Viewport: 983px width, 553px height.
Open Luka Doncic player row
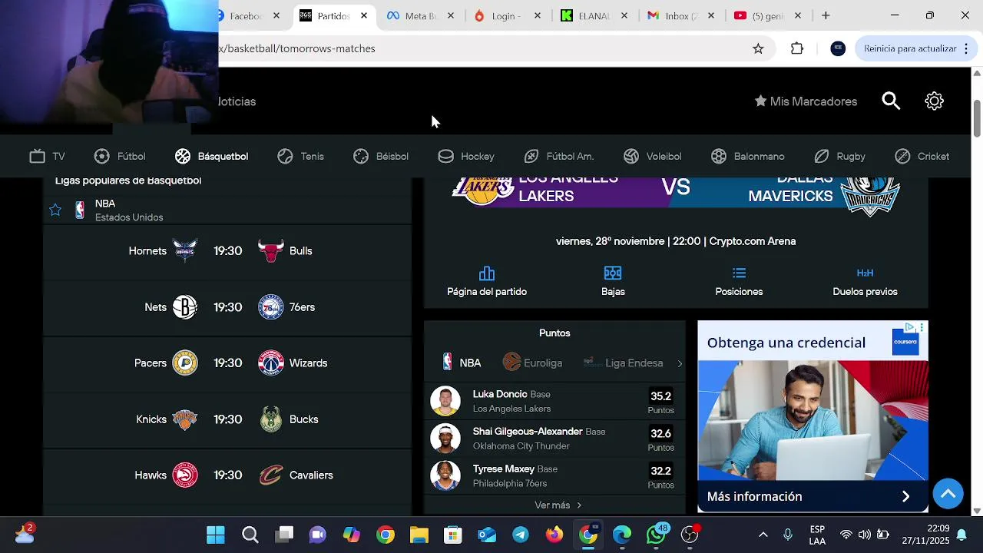point(554,401)
